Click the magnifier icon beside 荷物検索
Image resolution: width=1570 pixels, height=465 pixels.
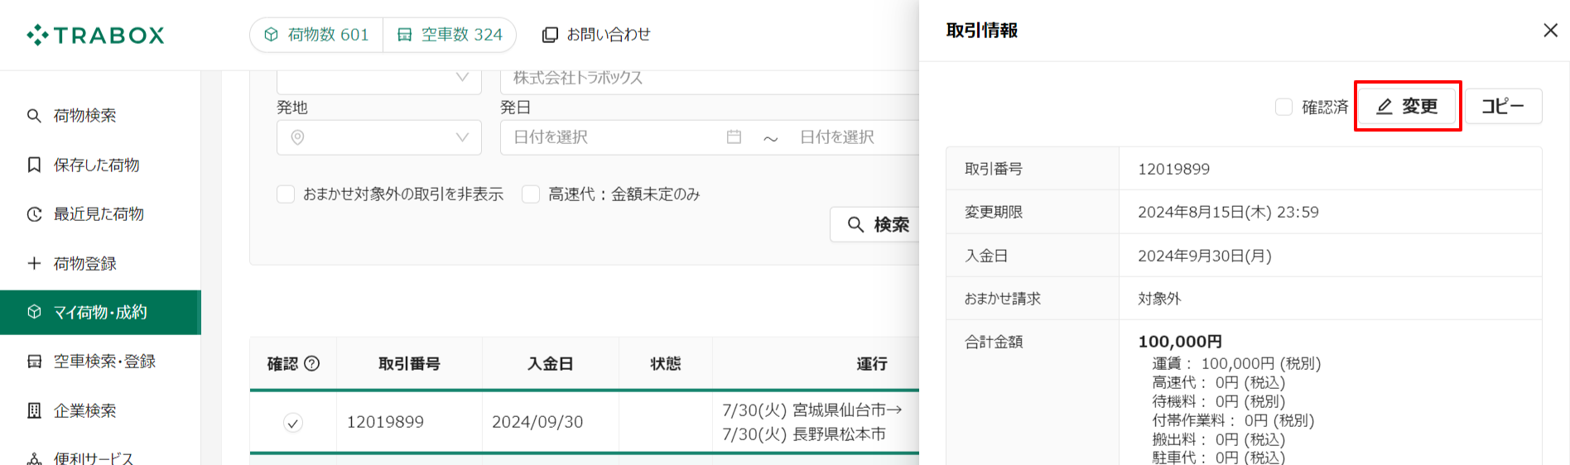click(x=34, y=116)
